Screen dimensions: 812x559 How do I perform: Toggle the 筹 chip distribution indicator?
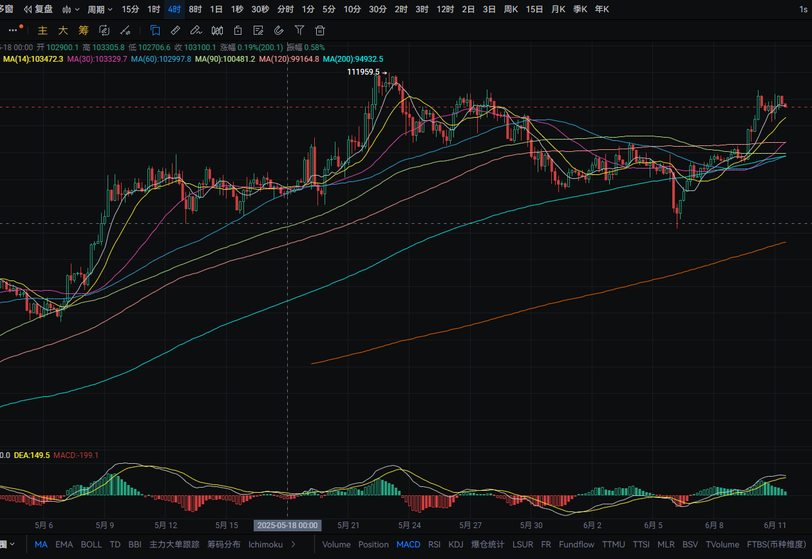[x=83, y=30]
